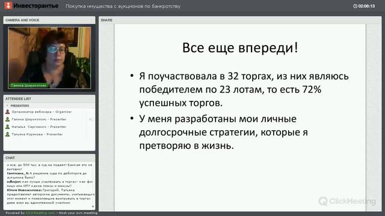Click the Инвесторантье logo icon
The height and width of the screenshot is (216, 385).
8,5
